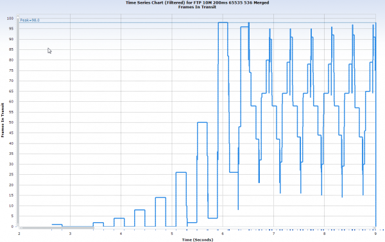Image resolution: width=385 pixels, height=242 pixels.
Task: Click the vertical Frames In Transit axis label
Action: tap(3, 120)
